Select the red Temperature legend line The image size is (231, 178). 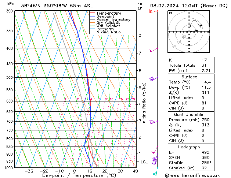[x=93, y=13]
